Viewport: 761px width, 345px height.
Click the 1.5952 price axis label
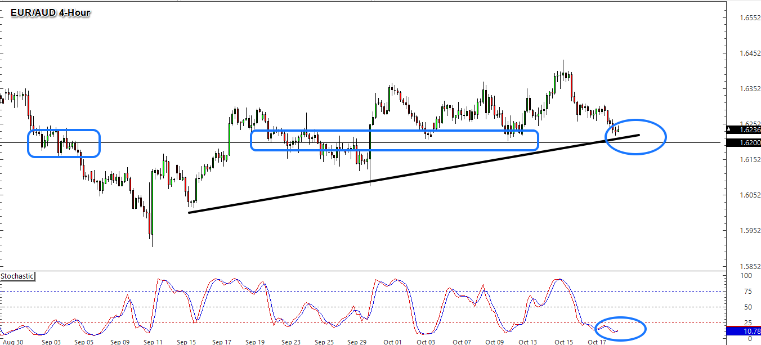click(x=750, y=231)
